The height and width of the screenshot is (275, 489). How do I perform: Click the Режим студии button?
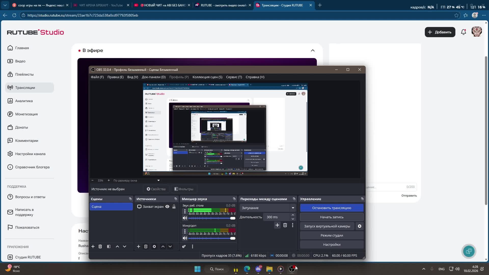click(332, 235)
